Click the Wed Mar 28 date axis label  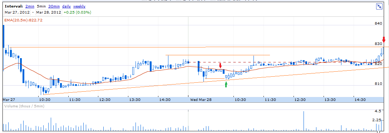(201, 99)
